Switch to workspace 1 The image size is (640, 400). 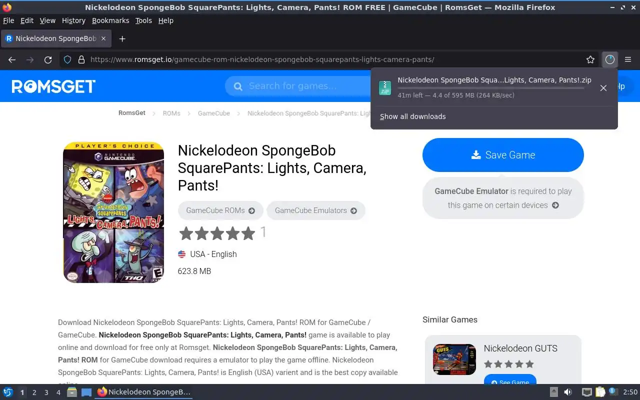coord(22,392)
